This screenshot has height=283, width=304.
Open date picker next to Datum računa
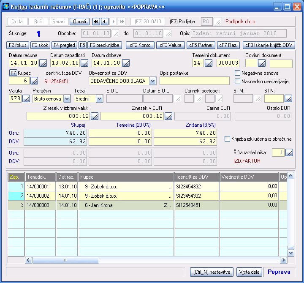[43, 63]
